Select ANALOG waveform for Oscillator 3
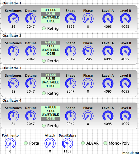The height and width of the screenshot is (154, 139). 50,75
